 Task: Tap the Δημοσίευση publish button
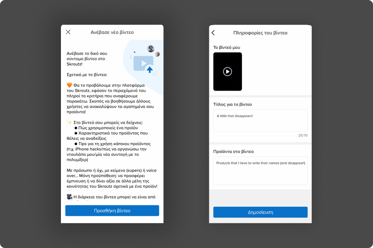pos(261,212)
